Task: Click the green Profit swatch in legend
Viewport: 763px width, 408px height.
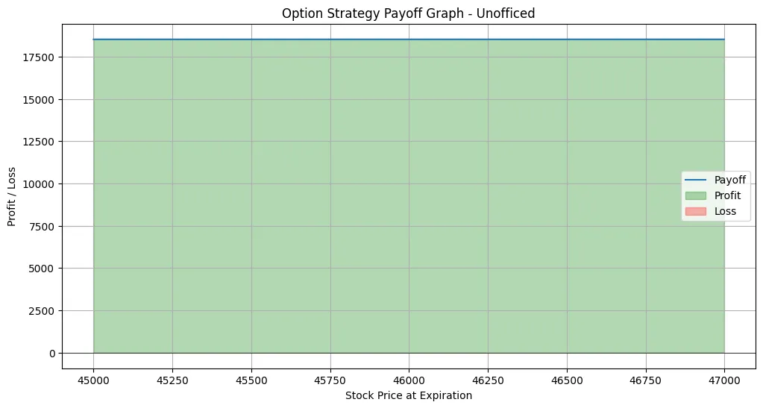Action: (696, 195)
